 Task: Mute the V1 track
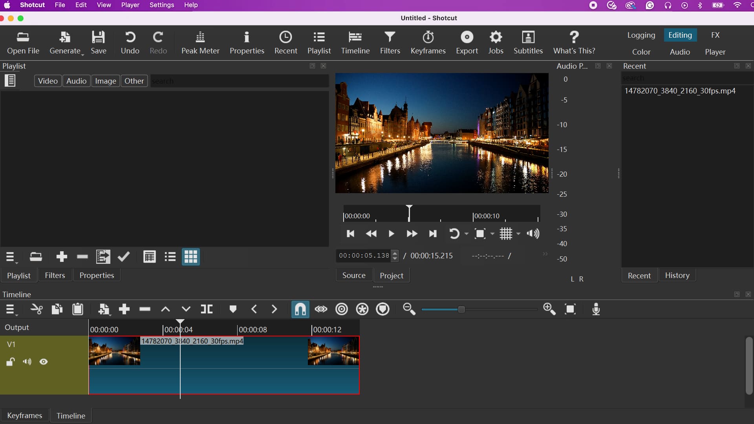tap(27, 362)
